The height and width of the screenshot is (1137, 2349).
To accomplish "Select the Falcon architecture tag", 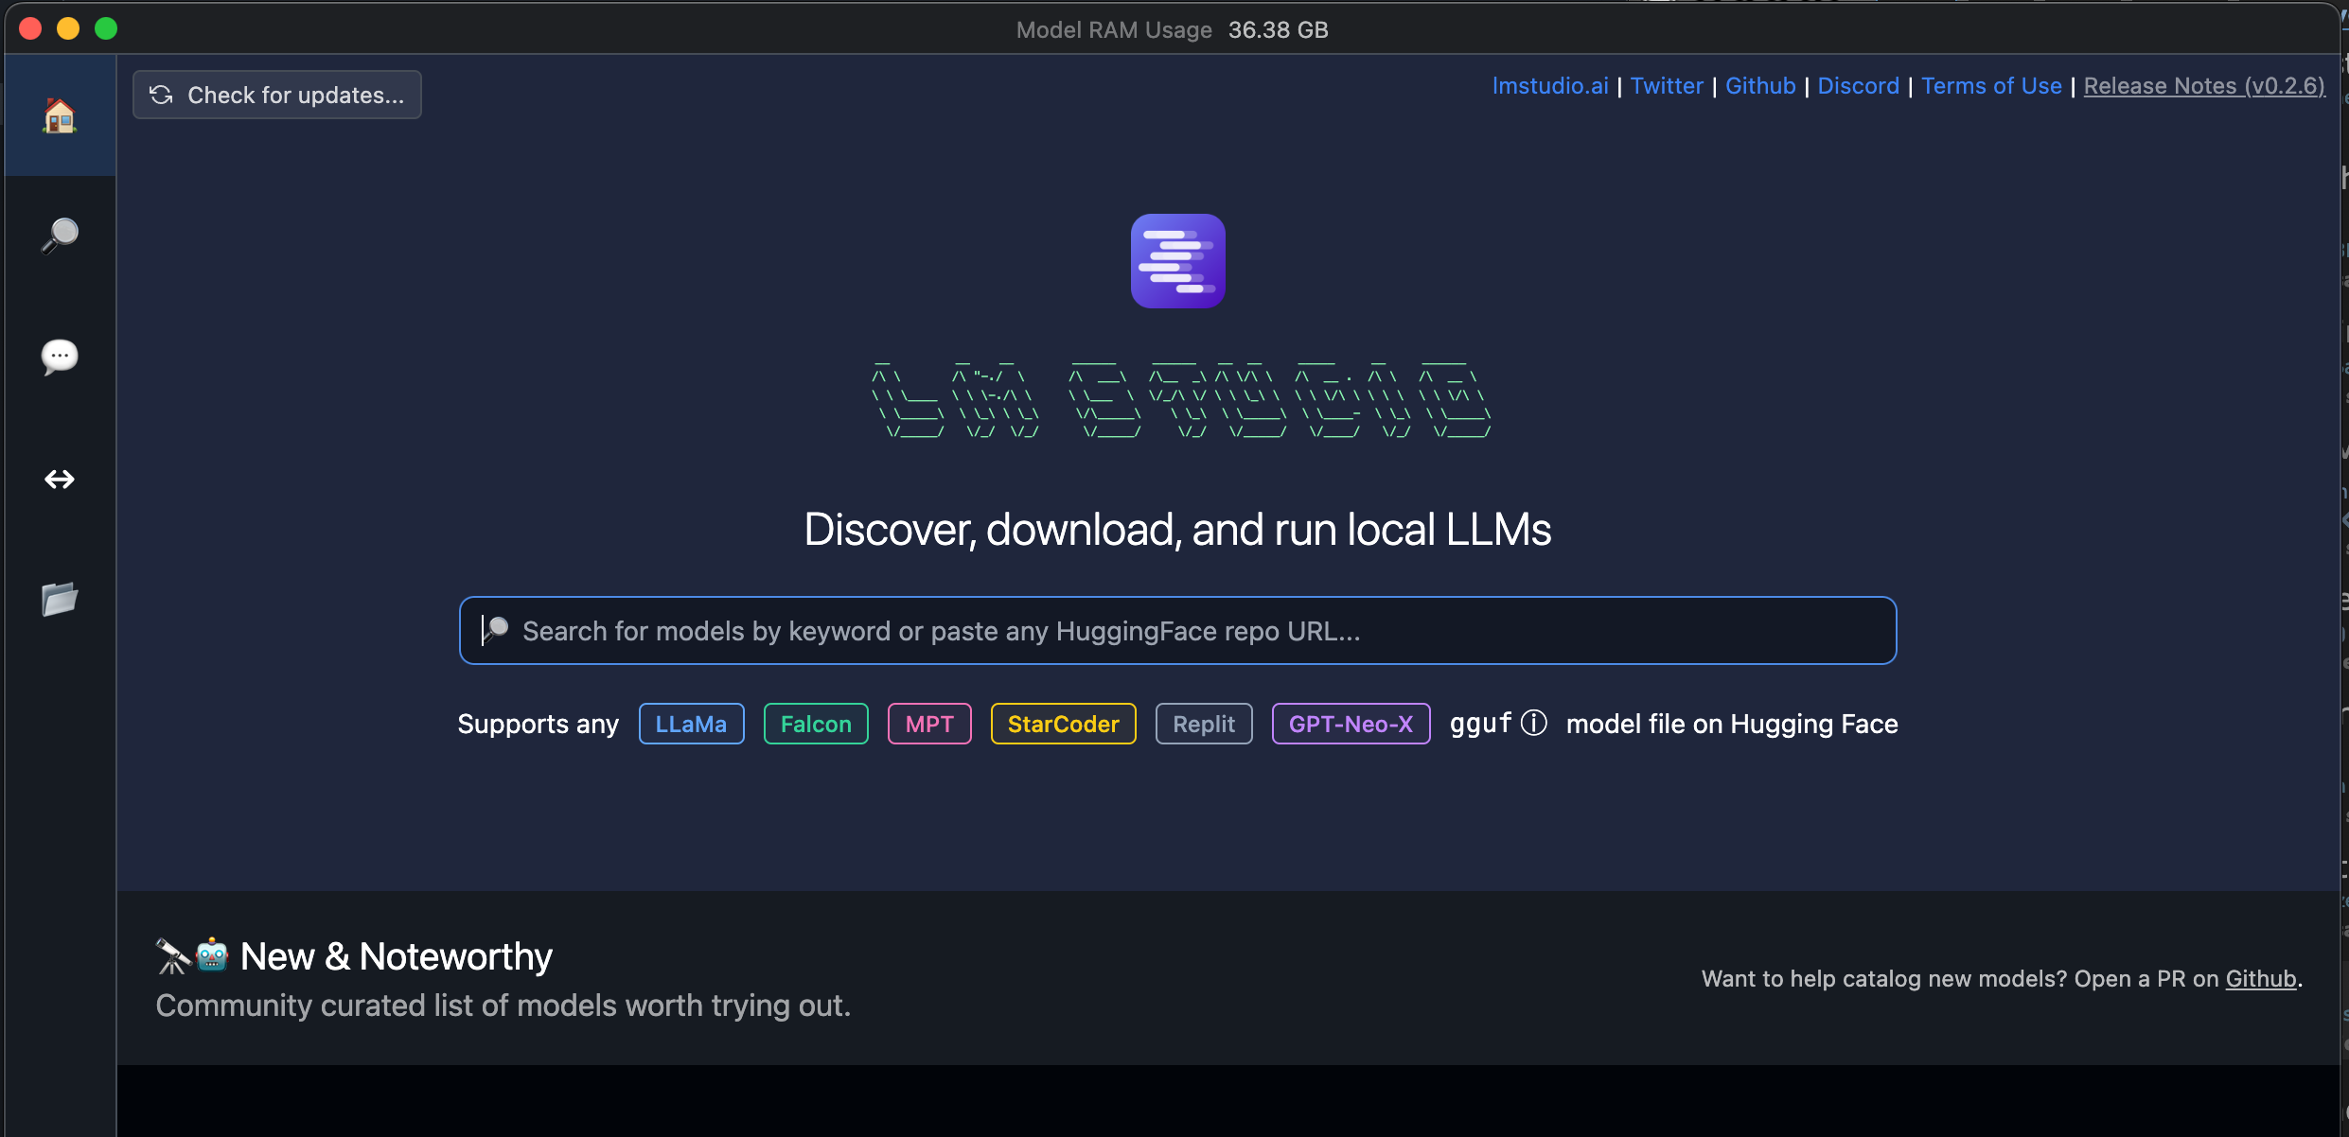I will coord(816,724).
